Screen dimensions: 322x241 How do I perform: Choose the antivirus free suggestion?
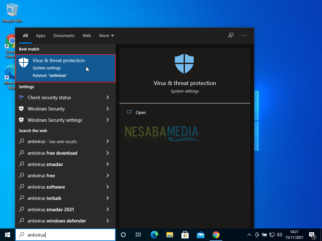coord(65,175)
